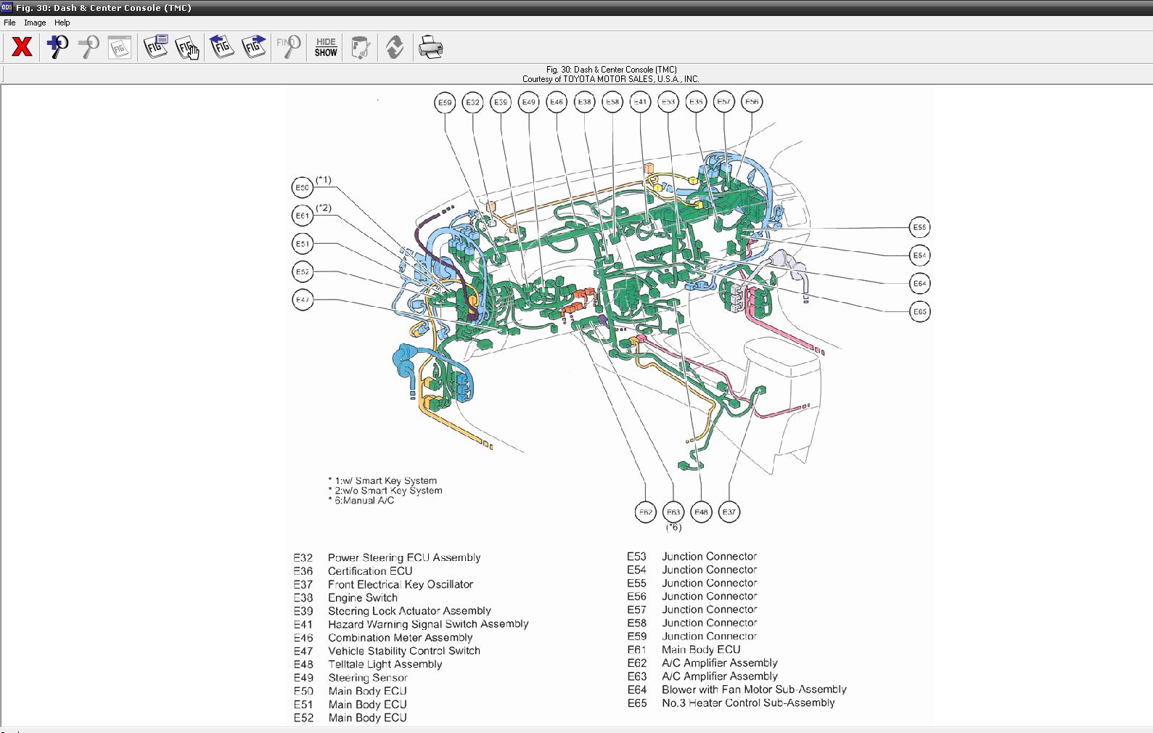Toggle the Hide/Show button

click(x=326, y=47)
